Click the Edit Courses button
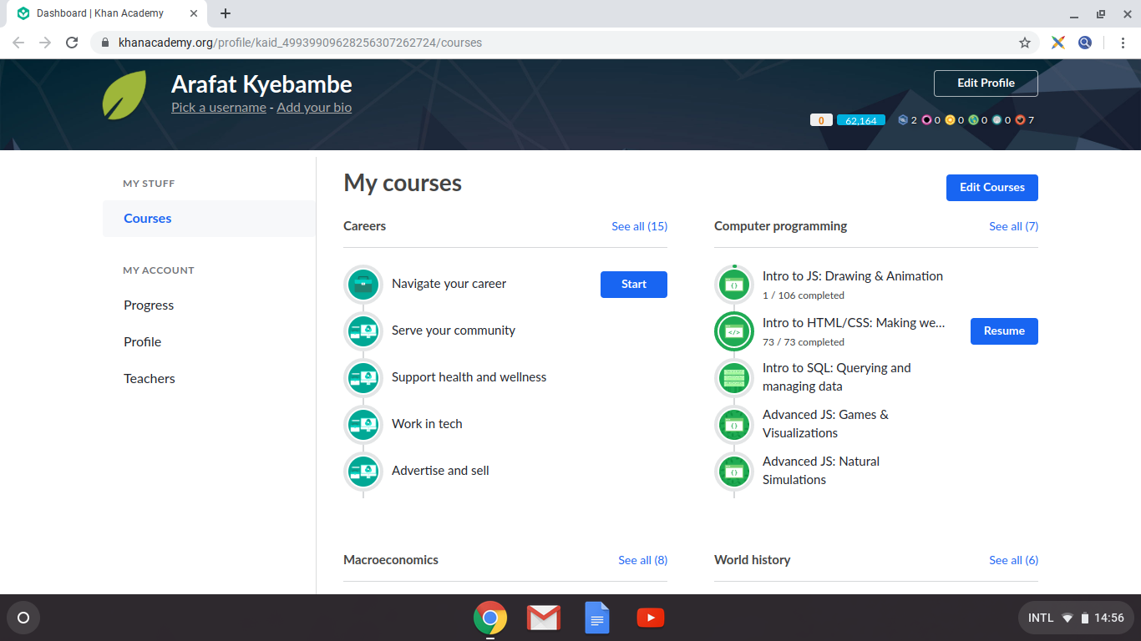1141x641 pixels. 992,188
